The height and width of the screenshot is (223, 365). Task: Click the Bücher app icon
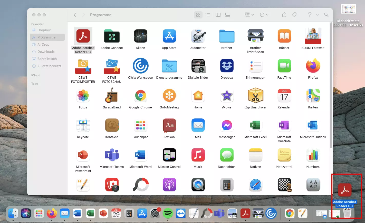(x=284, y=36)
